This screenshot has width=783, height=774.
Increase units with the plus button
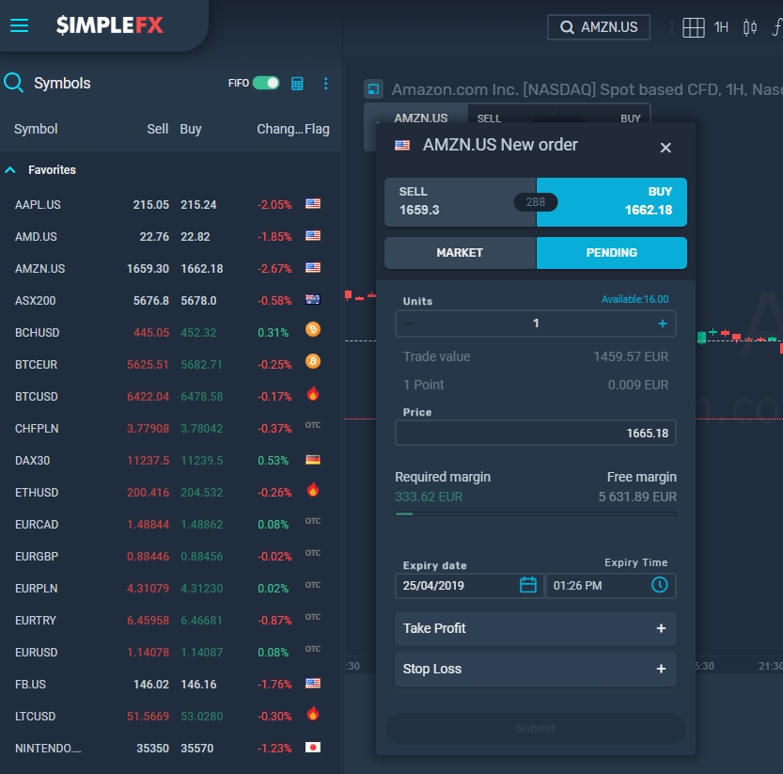tap(662, 324)
